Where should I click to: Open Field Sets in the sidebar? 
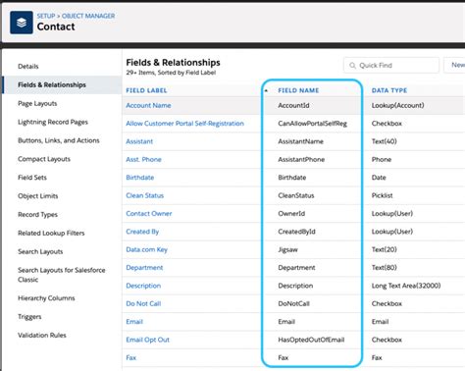tap(32, 178)
